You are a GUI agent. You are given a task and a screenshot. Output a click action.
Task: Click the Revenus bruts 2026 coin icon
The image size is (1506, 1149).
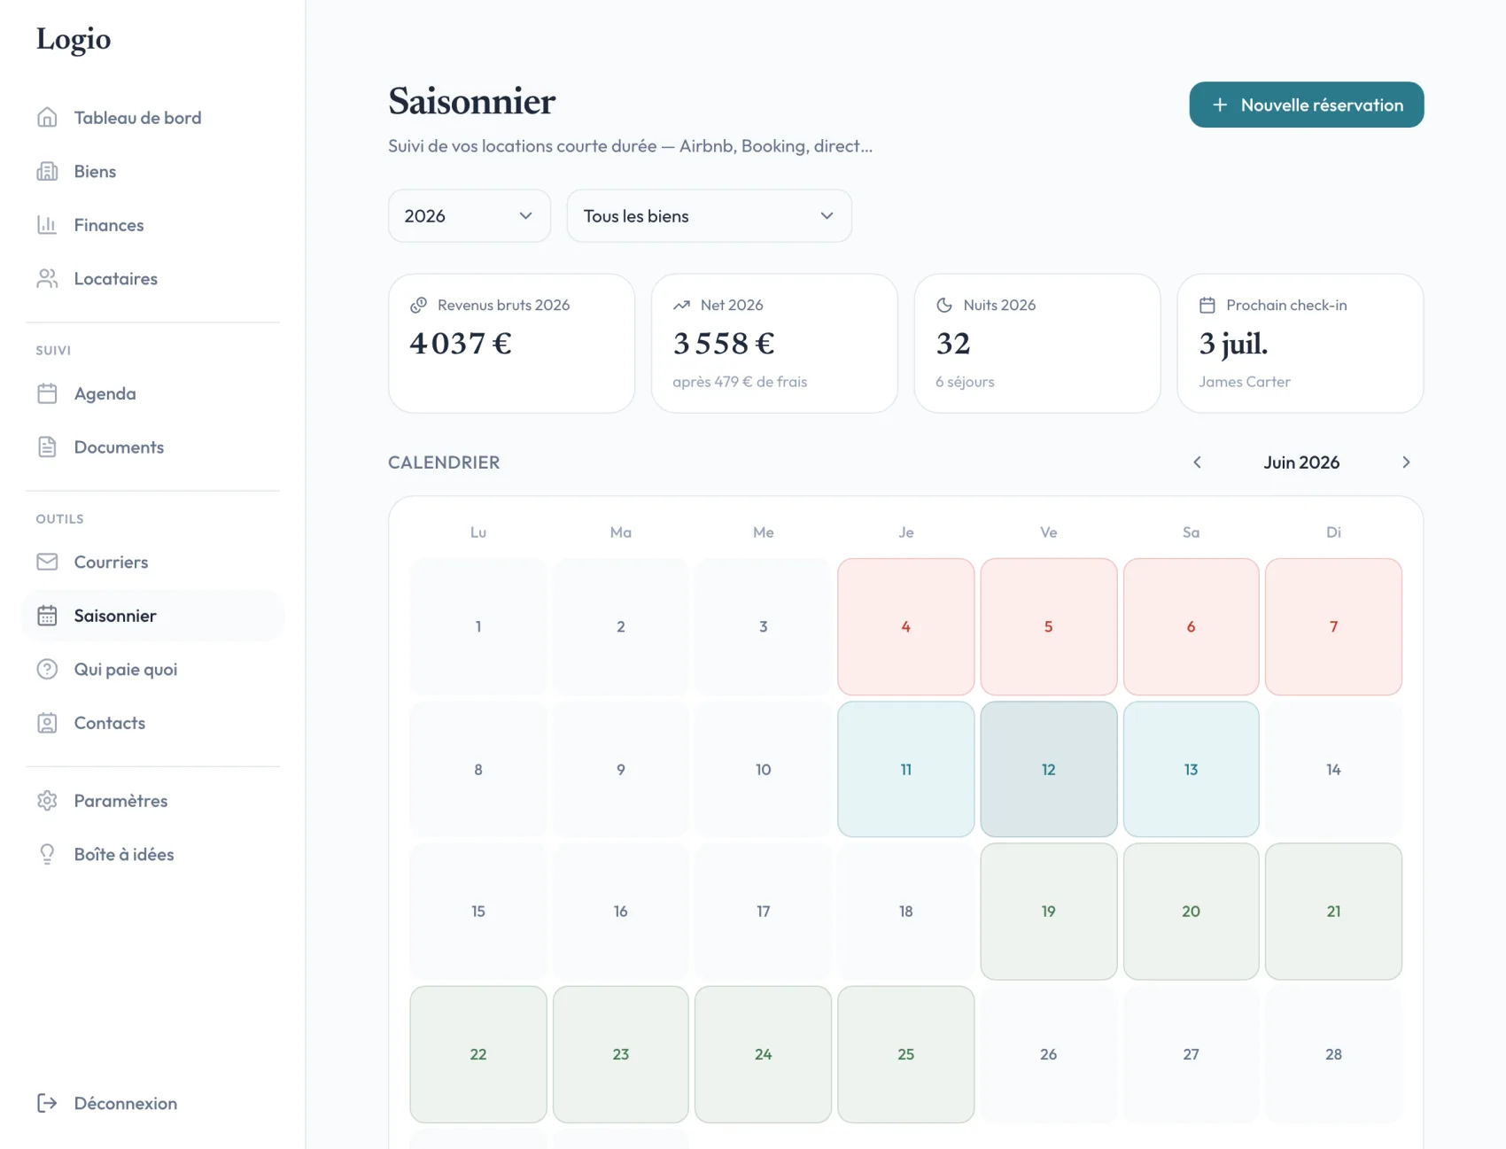pyautogui.click(x=419, y=305)
